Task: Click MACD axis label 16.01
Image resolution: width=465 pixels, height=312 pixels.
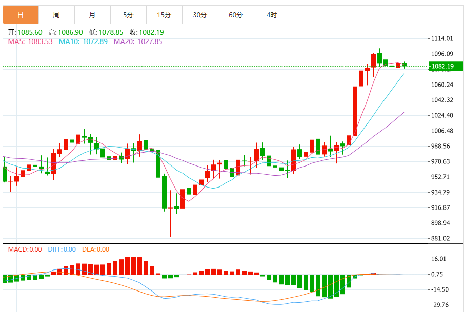Action: click(439, 259)
